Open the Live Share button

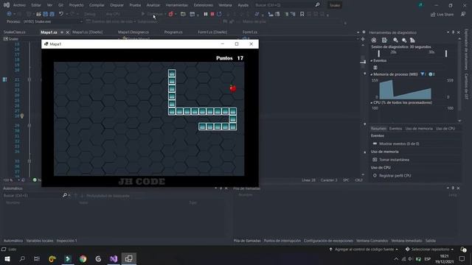click(442, 15)
